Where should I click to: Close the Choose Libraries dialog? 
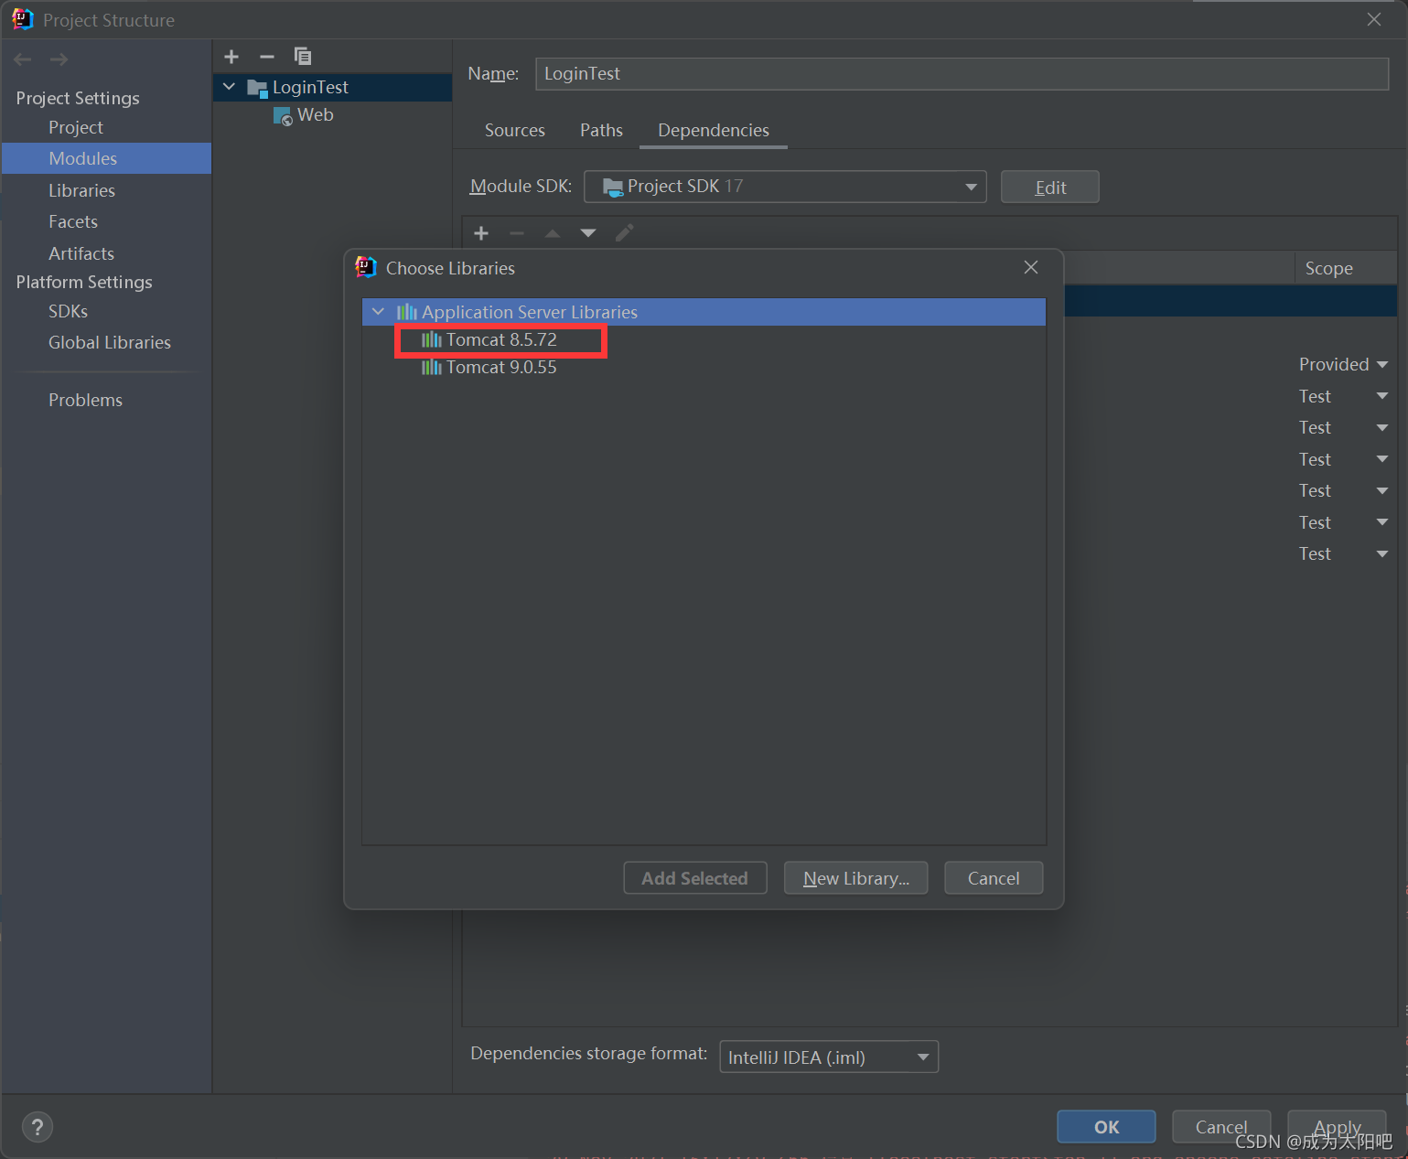(1031, 267)
